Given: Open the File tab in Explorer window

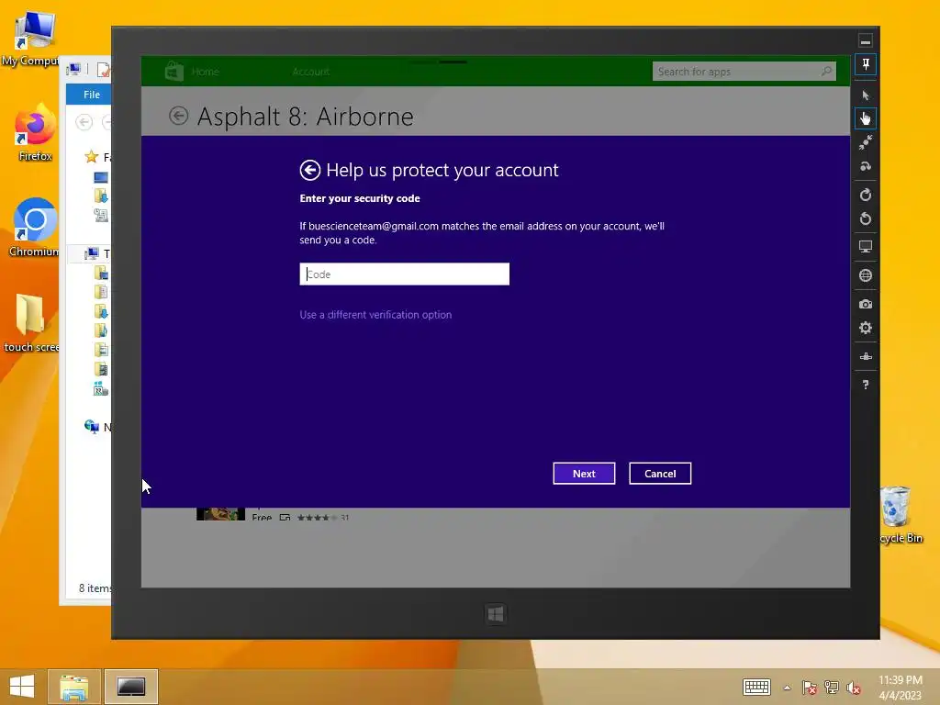Looking at the screenshot, I should [92, 95].
